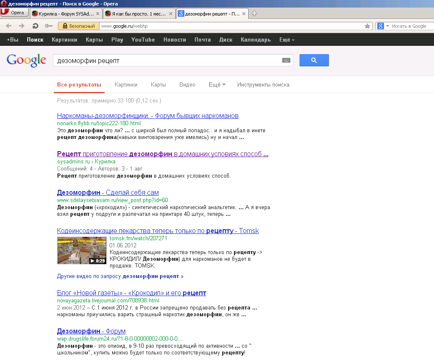Open the sysadmins.ru purple visited result title
Image resolution: width=434 pixels, height=362 pixels.
click(163, 154)
